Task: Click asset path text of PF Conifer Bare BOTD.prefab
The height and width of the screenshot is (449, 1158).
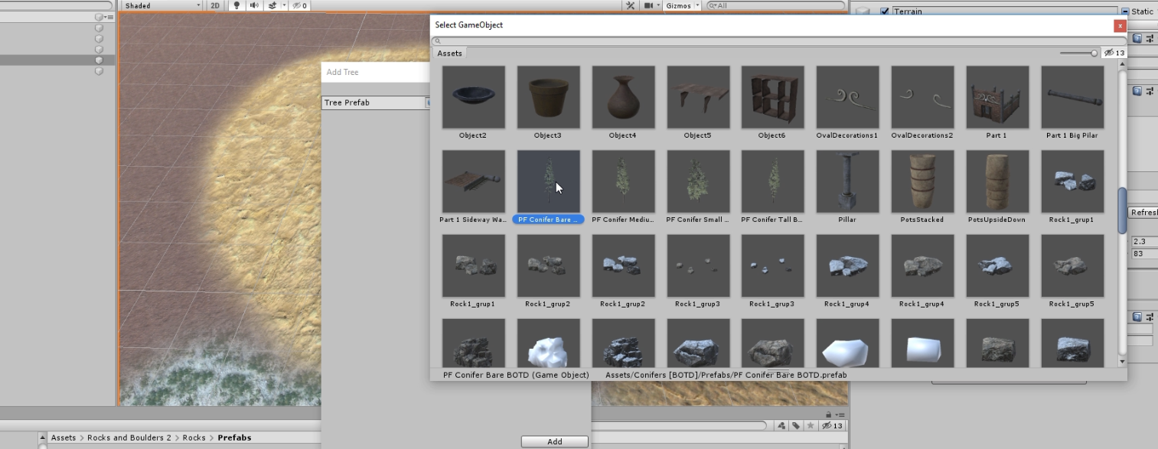Action: [x=726, y=375]
